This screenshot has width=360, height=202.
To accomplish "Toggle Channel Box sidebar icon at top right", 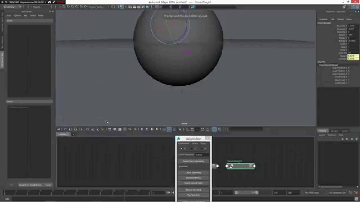I will pos(357,7).
